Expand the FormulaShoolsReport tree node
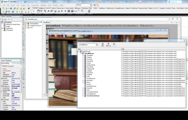This screenshot has width=188, height=120. 83,96
